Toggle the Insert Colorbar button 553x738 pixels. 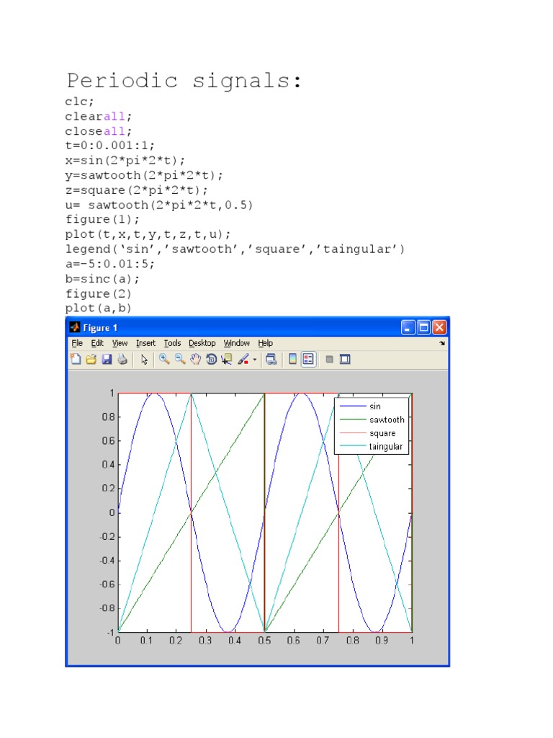[x=293, y=360]
